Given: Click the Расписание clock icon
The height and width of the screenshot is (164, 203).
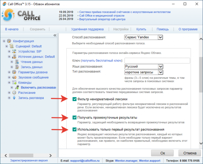Looking at the screenshot, I should 14,93.
